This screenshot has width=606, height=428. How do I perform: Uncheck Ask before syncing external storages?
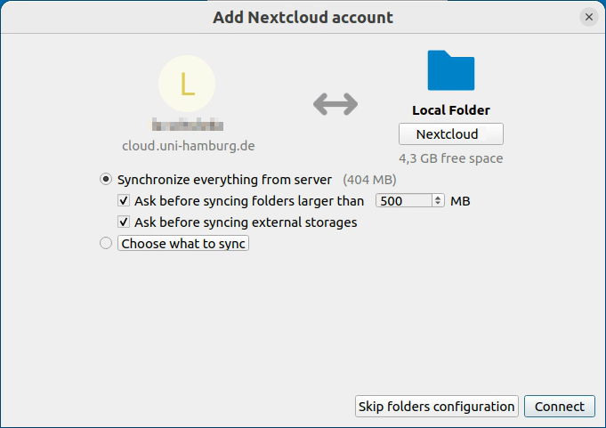124,222
